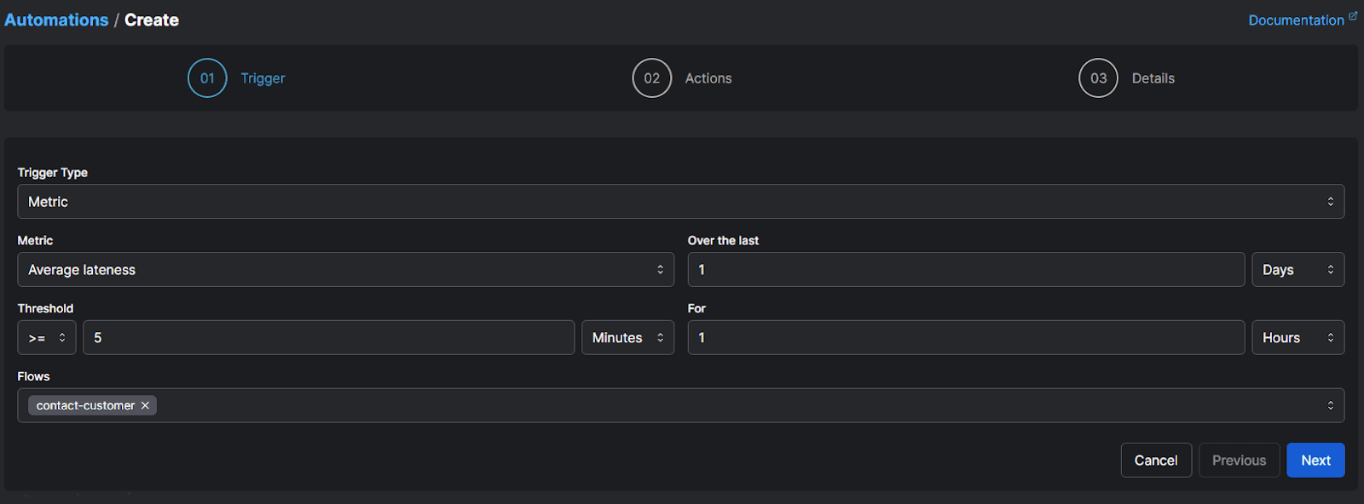Click the Cancel button
Viewport: 1364px width, 504px height.
point(1156,461)
